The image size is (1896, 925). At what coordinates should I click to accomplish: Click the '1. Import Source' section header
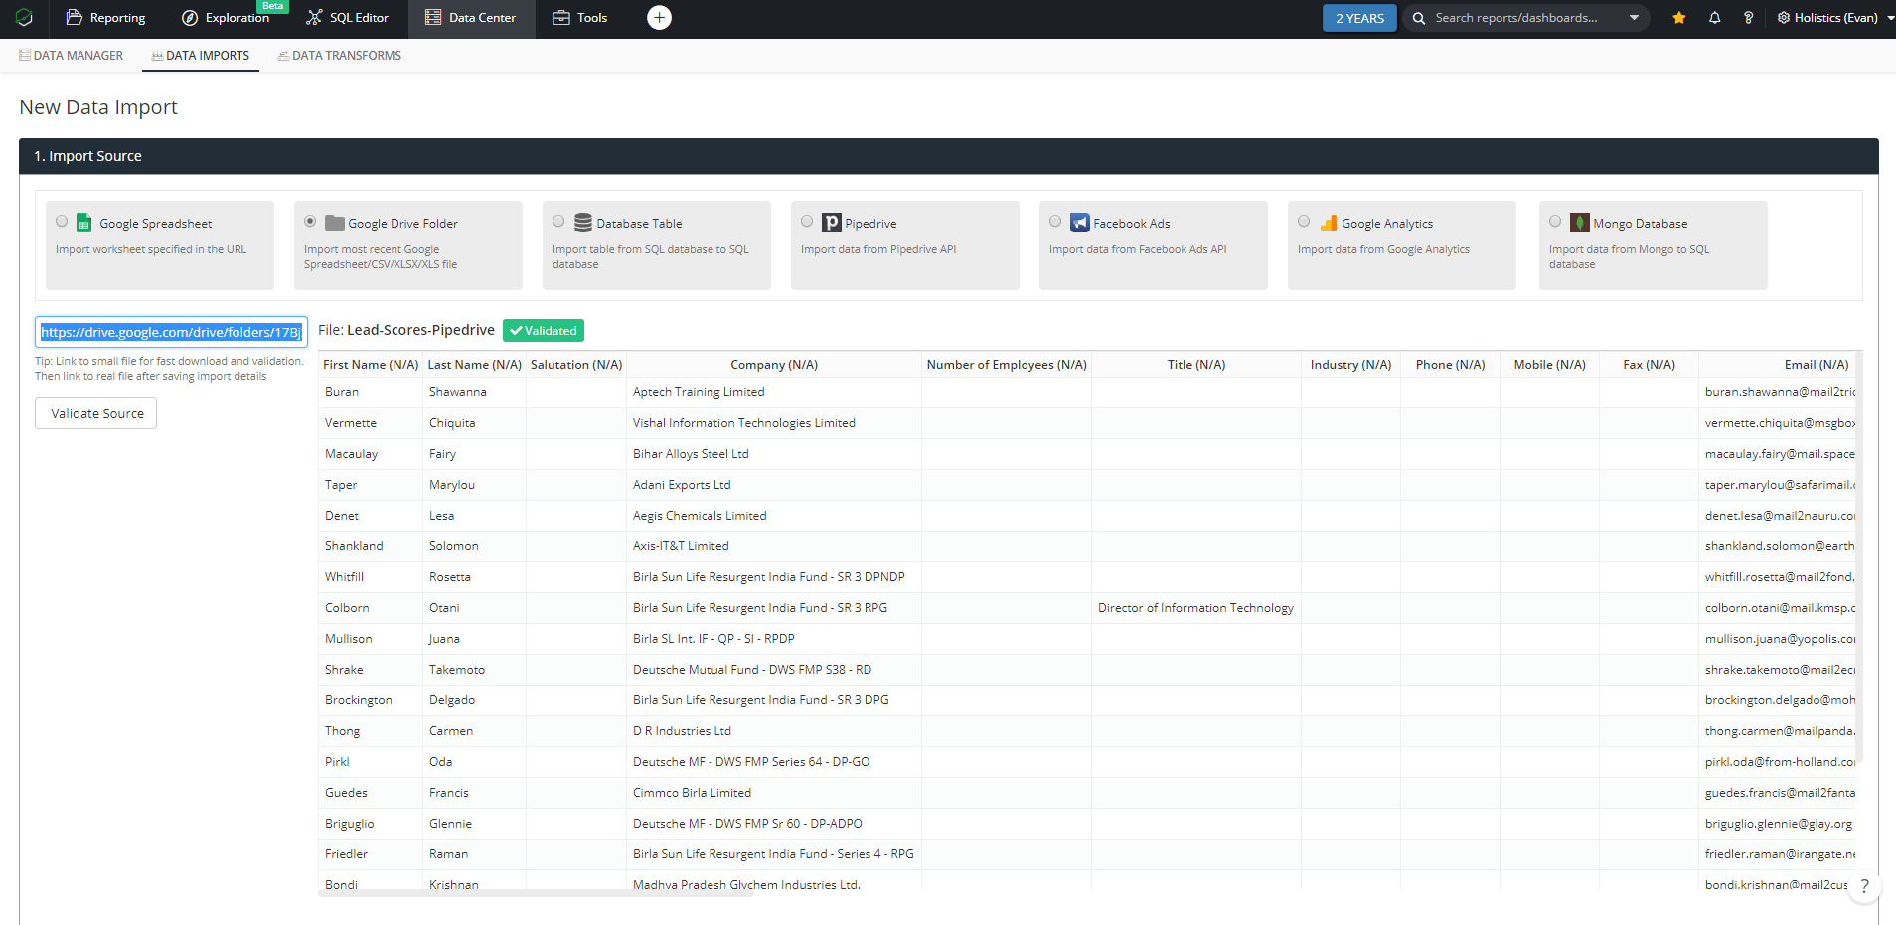point(949,156)
